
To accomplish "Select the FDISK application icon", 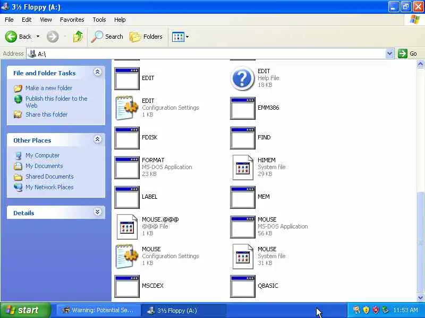I will (127, 138).
